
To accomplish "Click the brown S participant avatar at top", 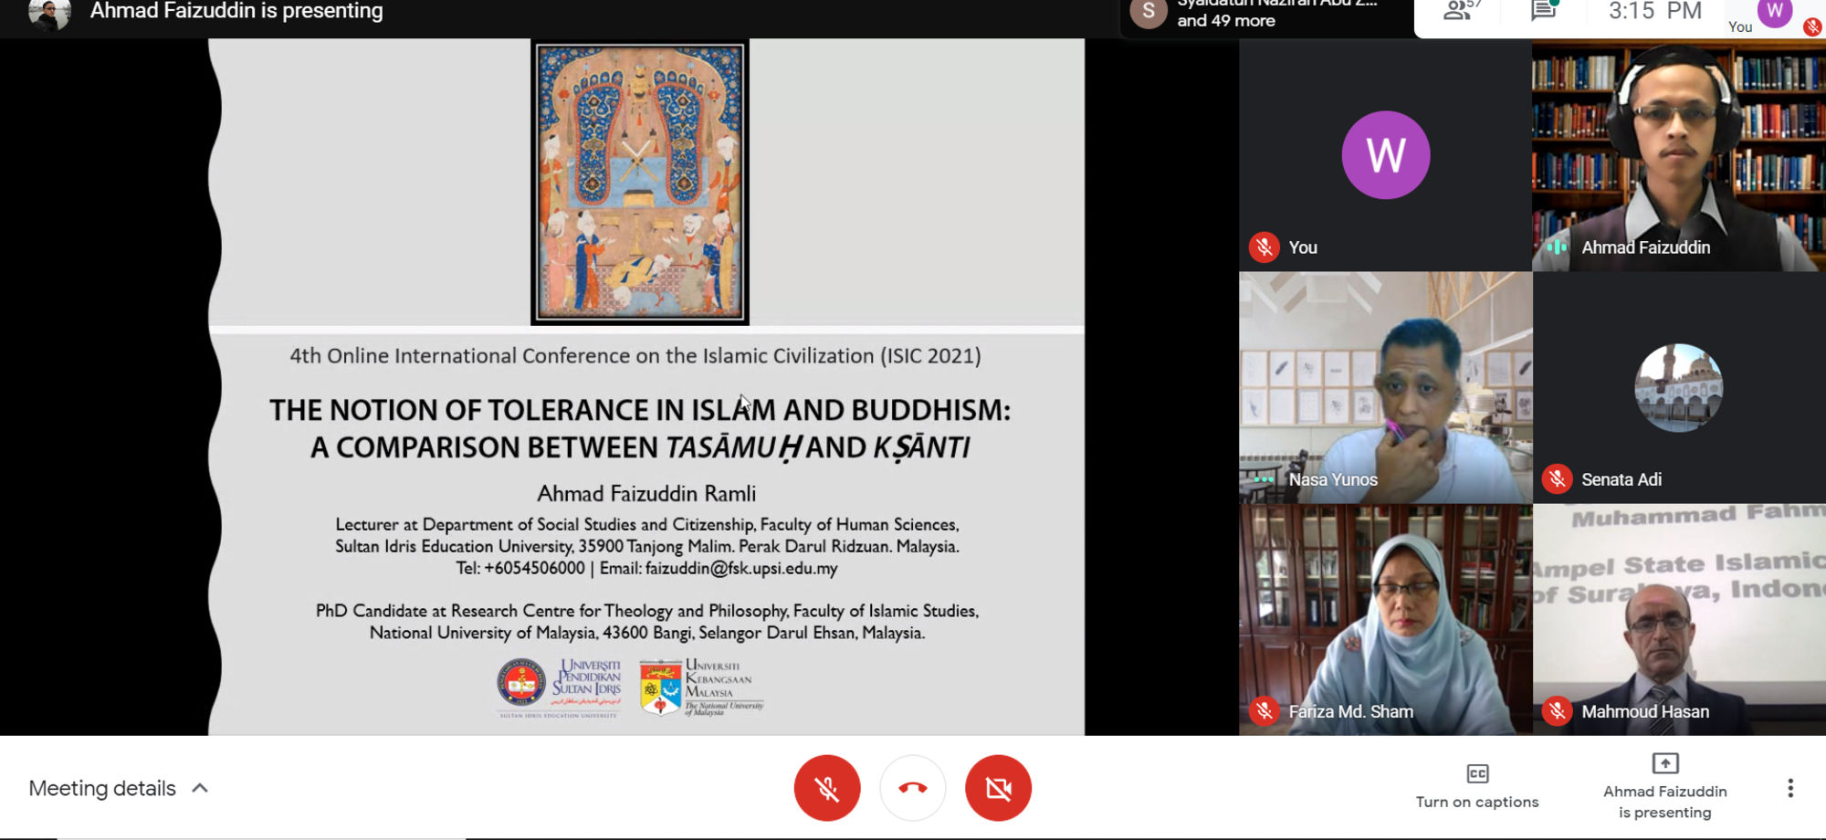I will [x=1148, y=13].
